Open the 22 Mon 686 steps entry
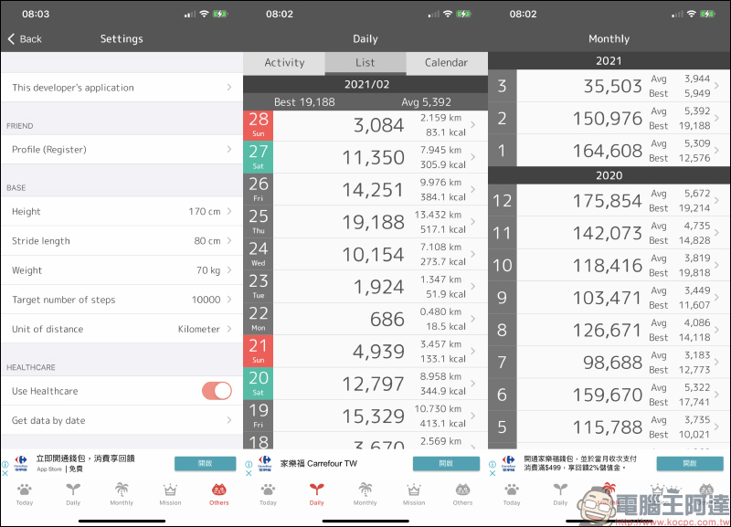Screen dimensions: 731x527 click(365, 319)
